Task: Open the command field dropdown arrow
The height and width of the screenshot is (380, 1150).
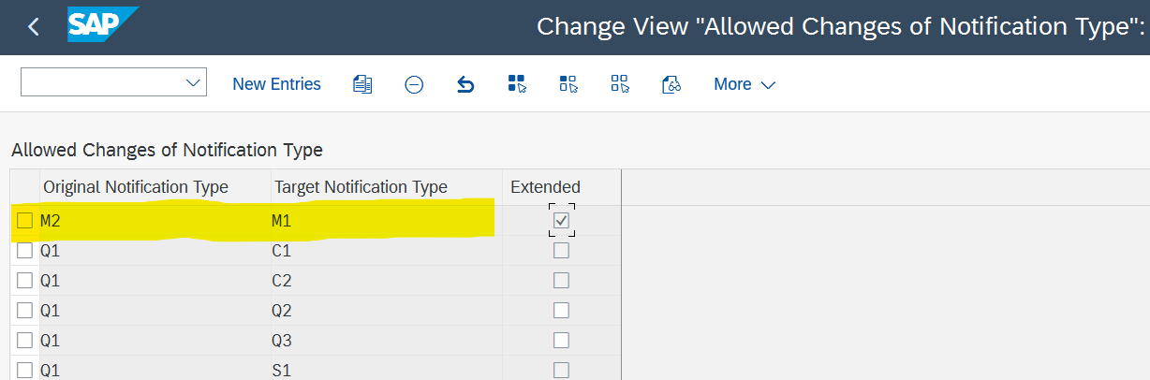Action: tap(194, 83)
